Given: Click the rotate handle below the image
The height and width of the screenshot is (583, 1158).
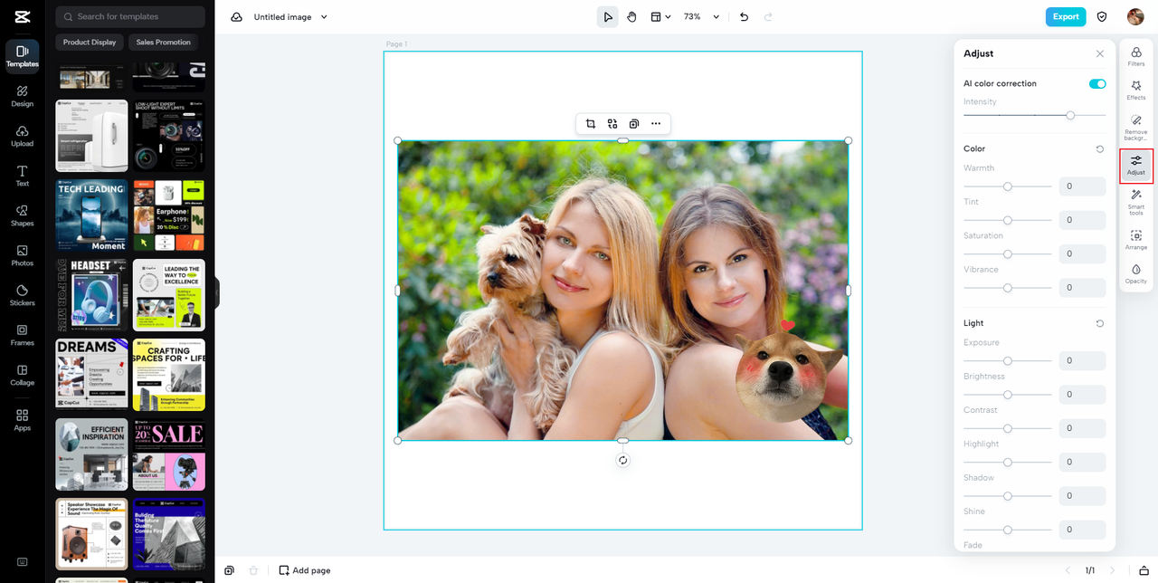Looking at the screenshot, I should (622, 460).
